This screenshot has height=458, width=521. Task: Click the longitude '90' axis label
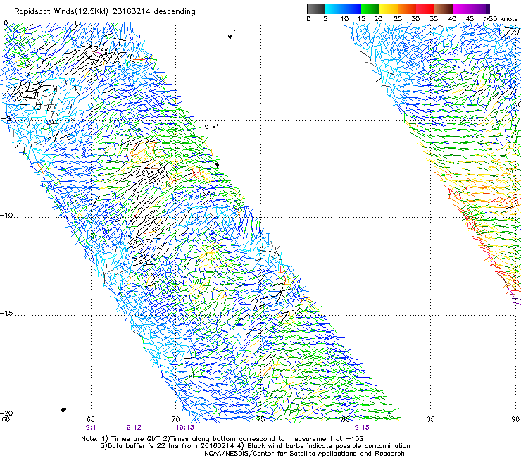(515, 419)
